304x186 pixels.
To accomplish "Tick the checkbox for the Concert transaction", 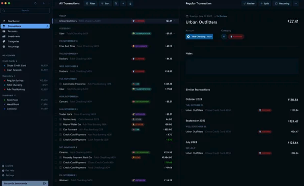I will pyautogui.click(x=56, y=102).
